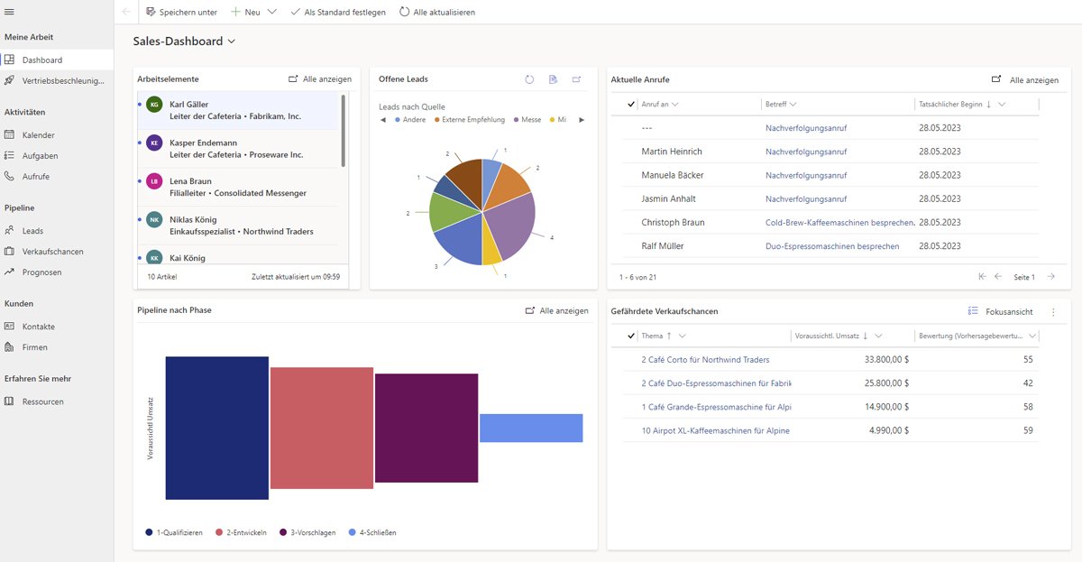Open the Kontakte section
This screenshot has height=562, width=1082.
(x=40, y=326)
